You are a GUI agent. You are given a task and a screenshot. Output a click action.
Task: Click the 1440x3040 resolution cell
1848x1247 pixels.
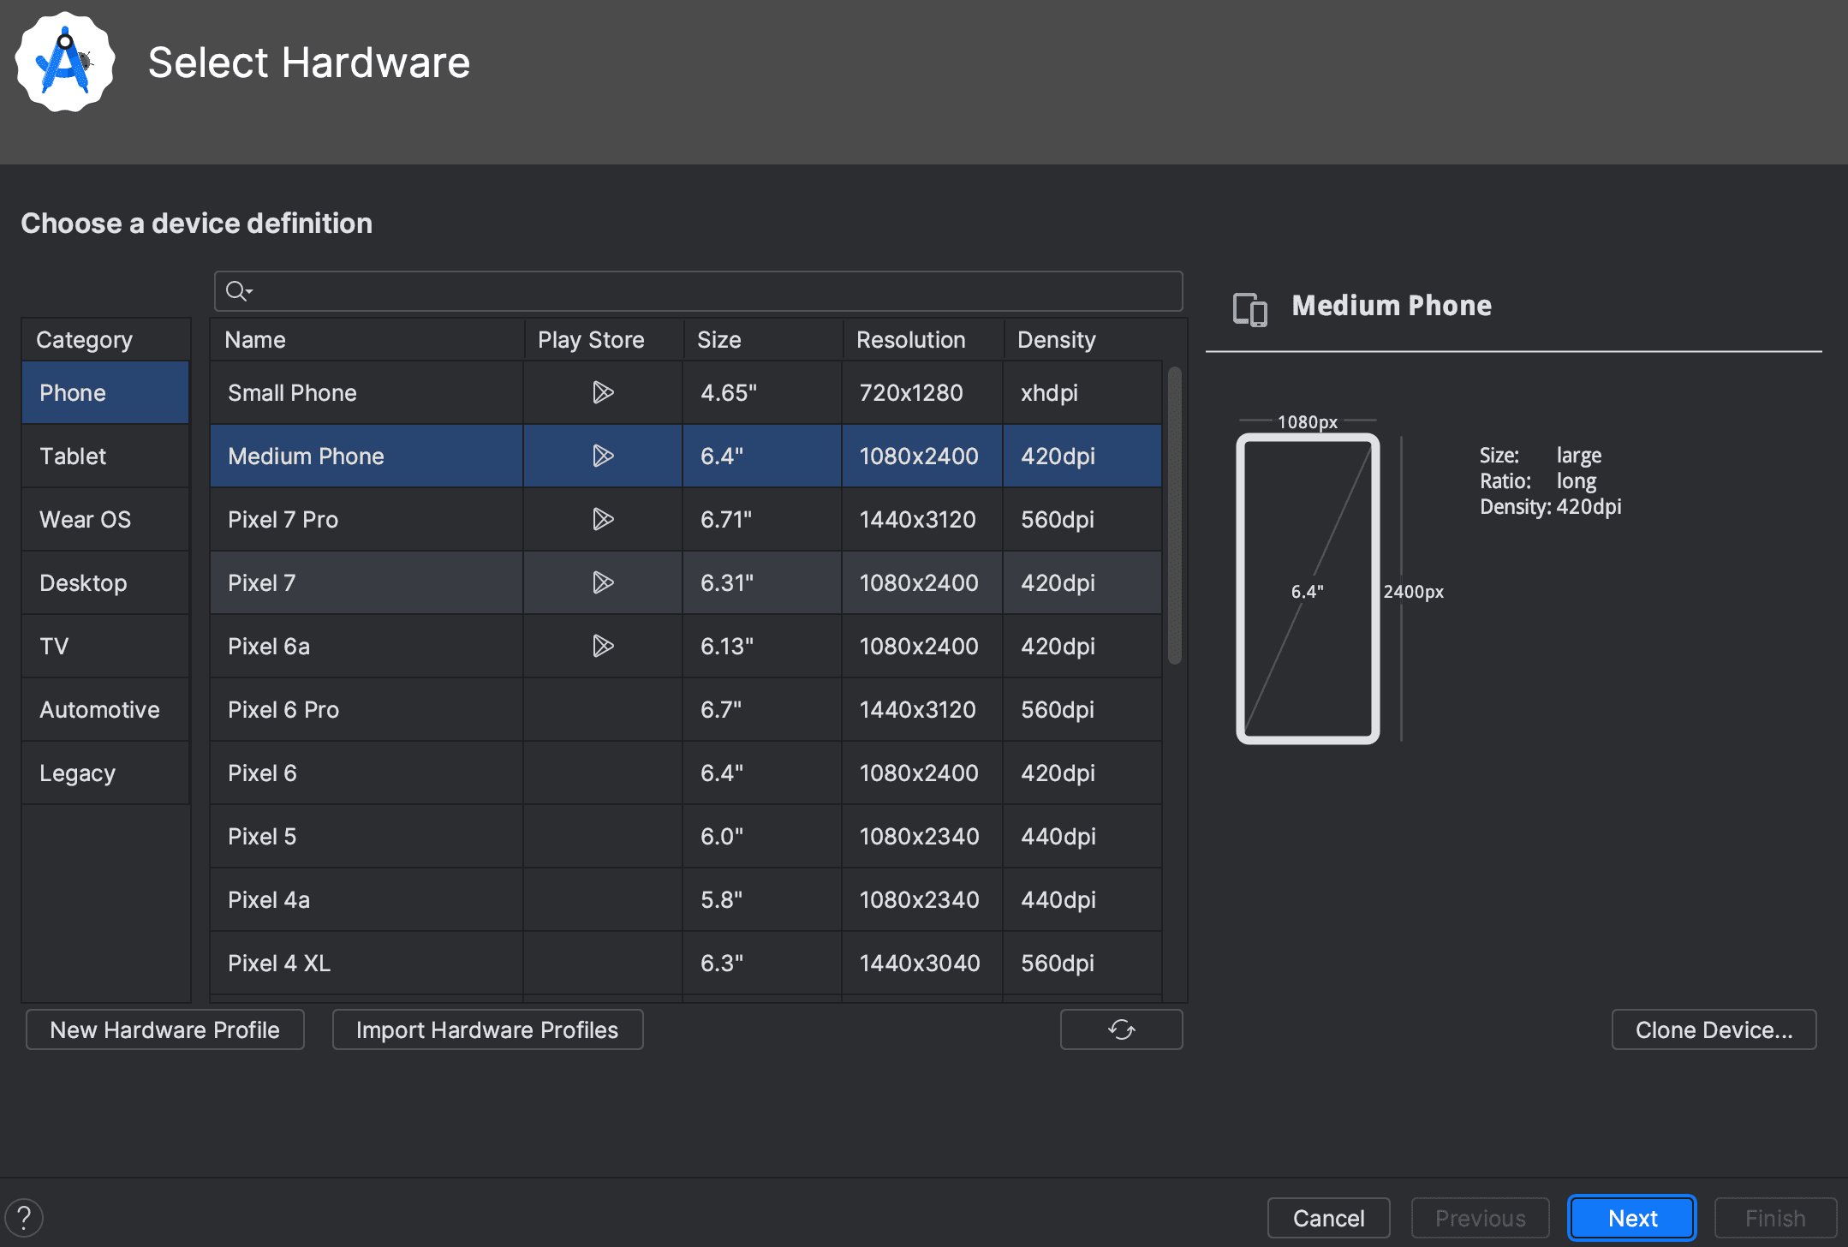point(922,963)
